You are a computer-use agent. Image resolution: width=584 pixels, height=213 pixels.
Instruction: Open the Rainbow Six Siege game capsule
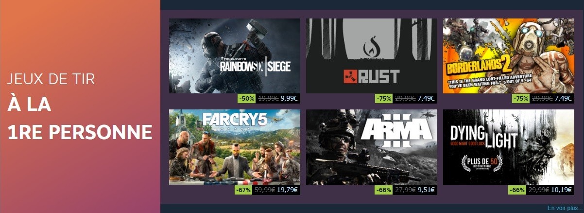(x=235, y=56)
